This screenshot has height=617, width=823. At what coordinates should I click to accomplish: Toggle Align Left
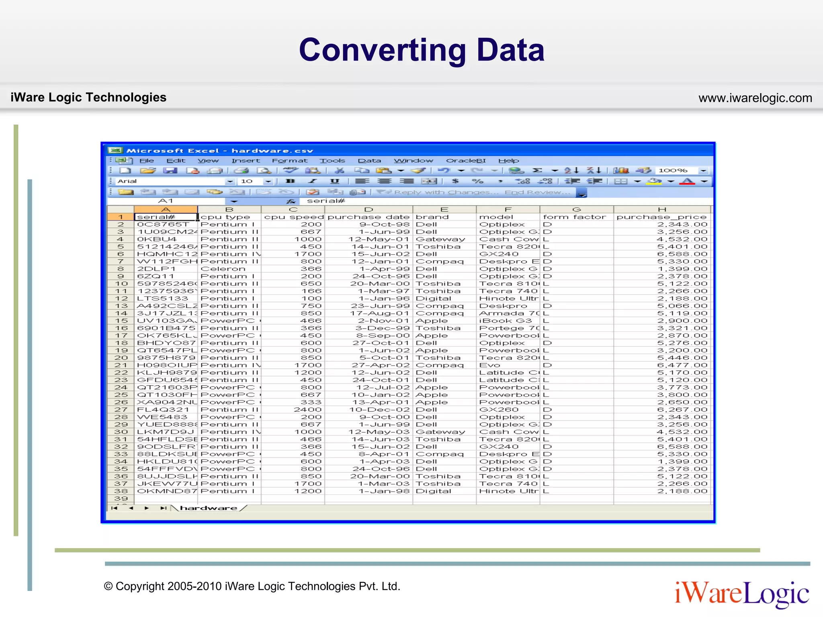pos(362,182)
